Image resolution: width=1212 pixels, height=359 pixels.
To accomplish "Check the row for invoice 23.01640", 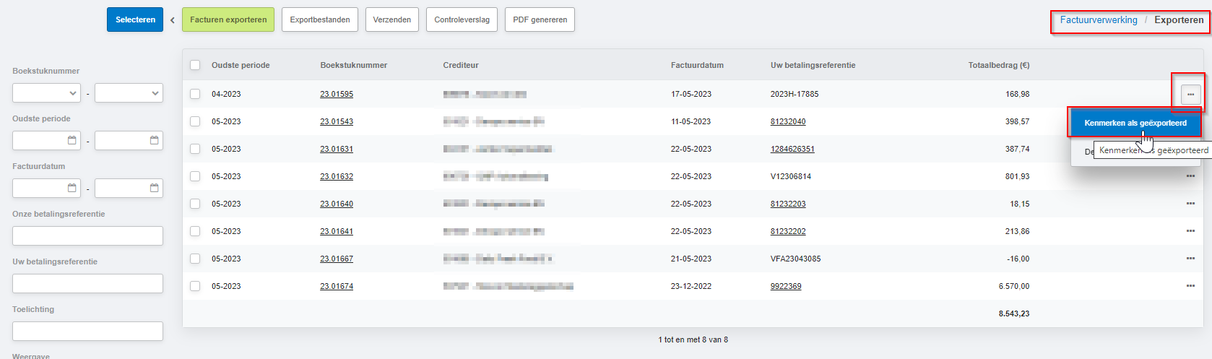I will (x=195, y=204).
